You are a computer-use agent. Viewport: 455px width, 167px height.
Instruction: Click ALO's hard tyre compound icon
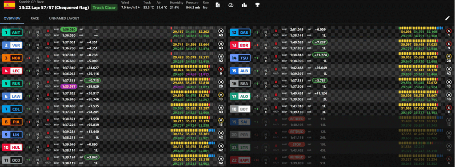click(x=449, y=95)
